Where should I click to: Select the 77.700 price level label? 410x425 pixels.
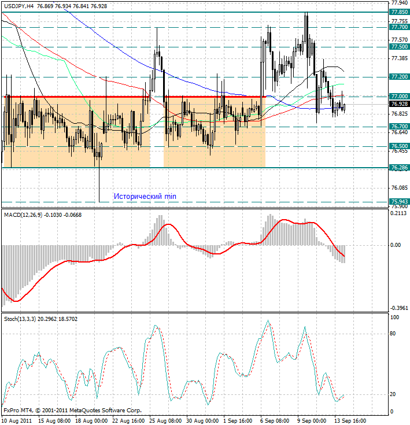[400, 27]
